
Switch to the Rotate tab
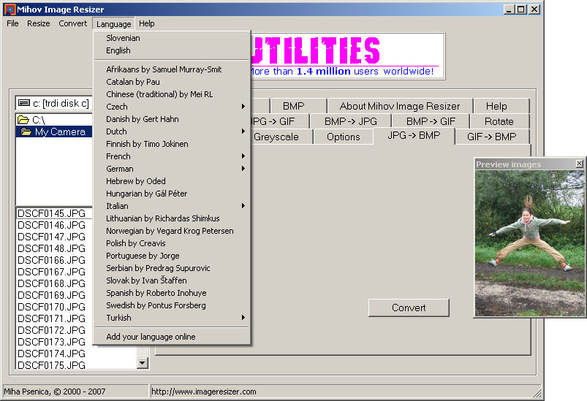[x=499, y=121]
